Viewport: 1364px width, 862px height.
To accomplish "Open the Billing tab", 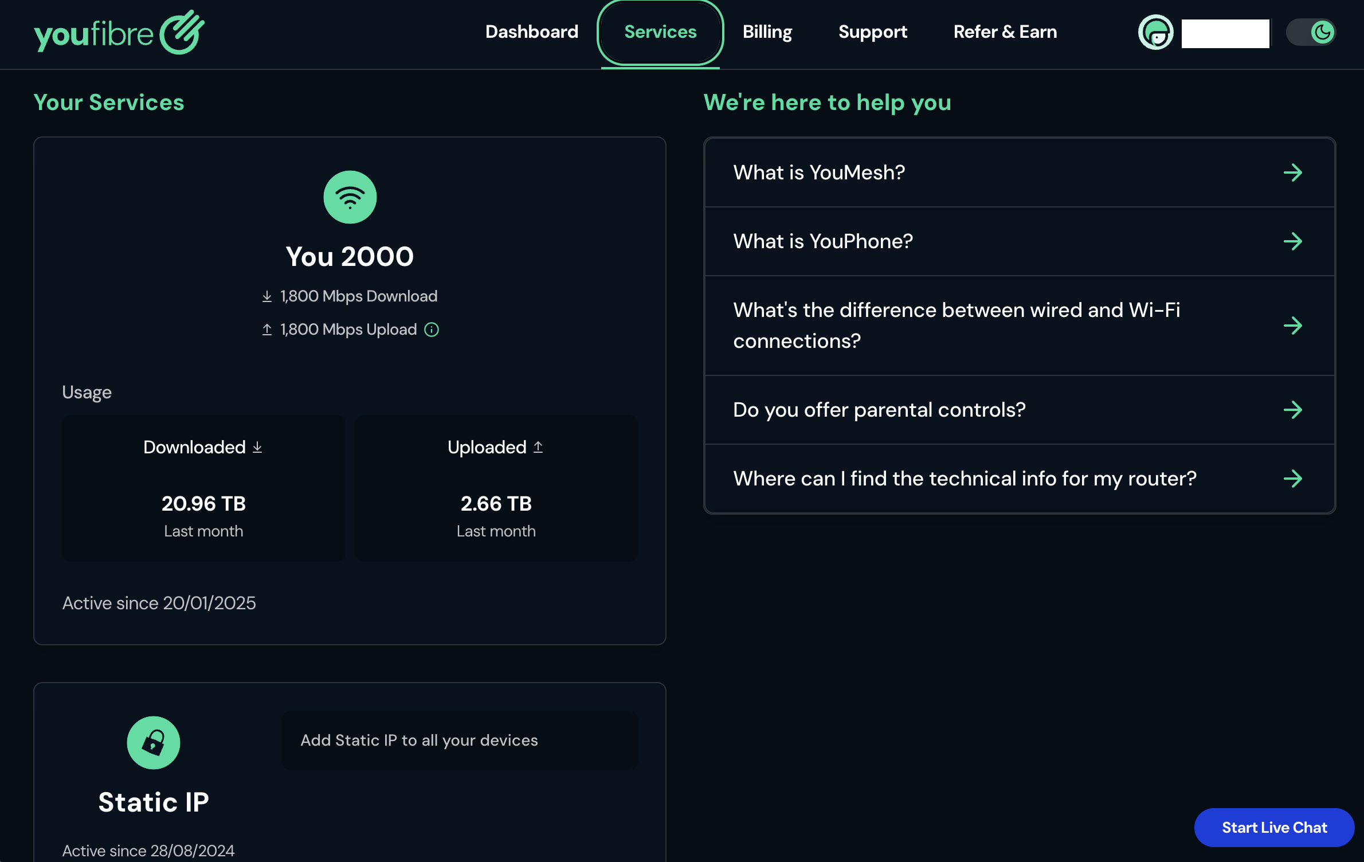I will click(x=767, y=32).
